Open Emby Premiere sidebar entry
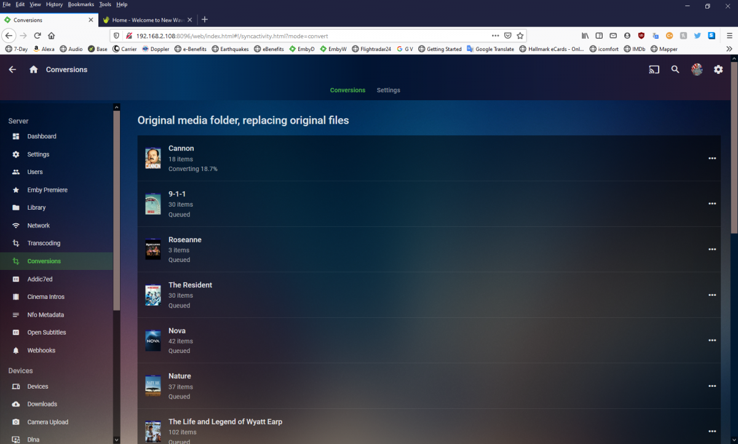738x444 pixels. (x=57, y=190)
